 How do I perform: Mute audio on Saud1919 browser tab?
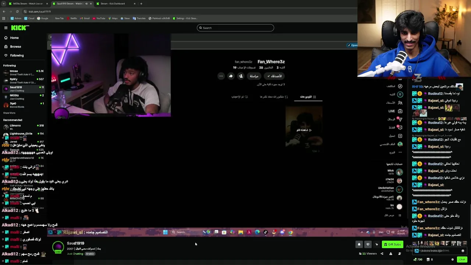pyautogui.click(x=86, y=4)
